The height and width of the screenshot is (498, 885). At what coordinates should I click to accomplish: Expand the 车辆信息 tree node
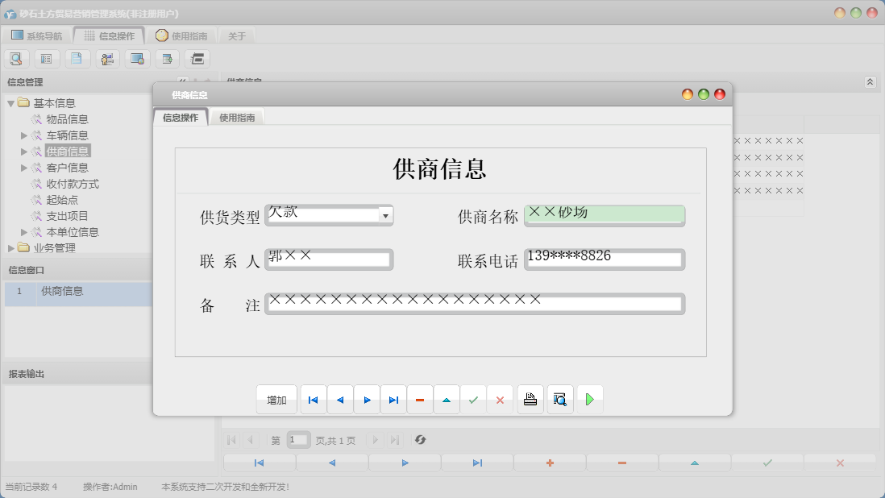tap(25, 135)
